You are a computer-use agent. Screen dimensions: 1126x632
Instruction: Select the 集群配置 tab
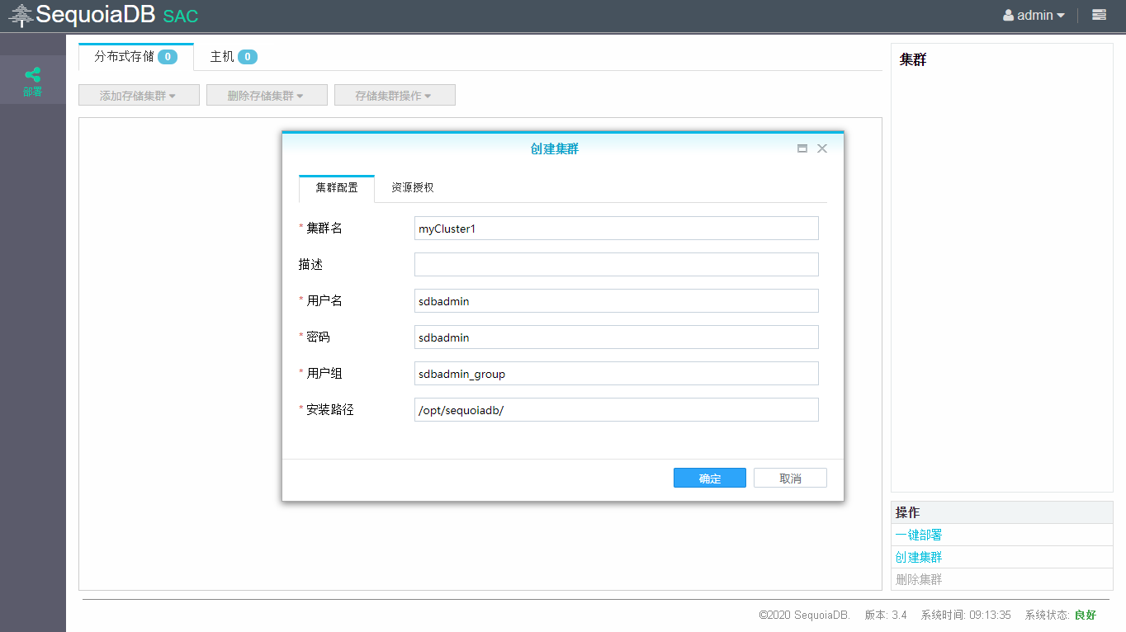pyautogui.click(x=337, y=188)
